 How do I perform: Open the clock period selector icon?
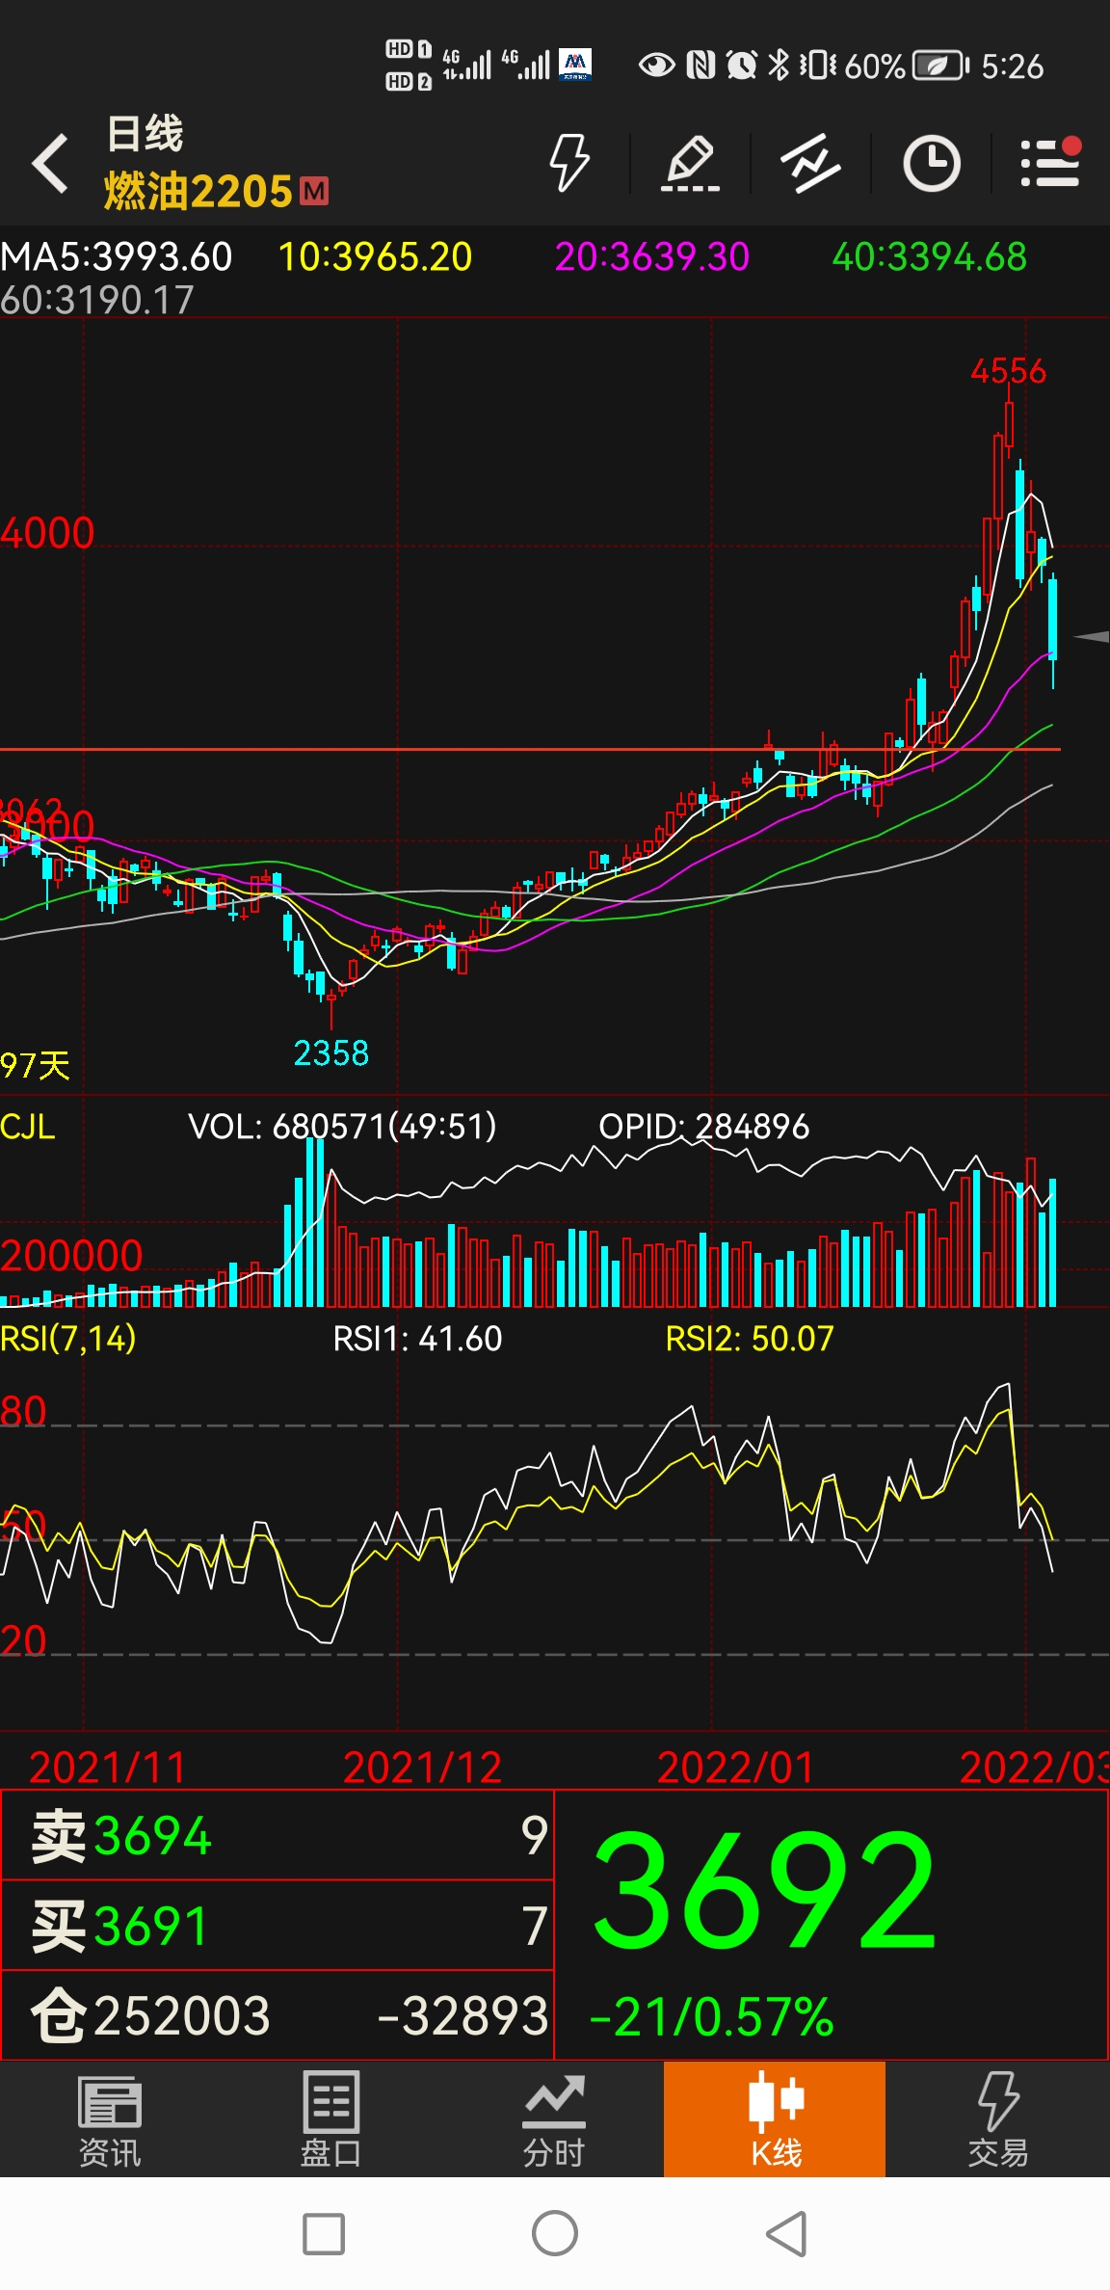[x=931, y=163]
